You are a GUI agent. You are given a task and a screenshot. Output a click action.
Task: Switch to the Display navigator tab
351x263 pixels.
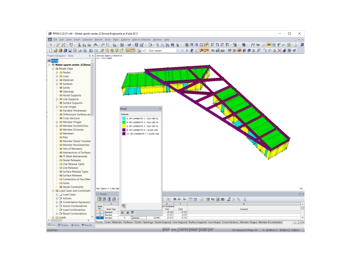tap(63, 225)
